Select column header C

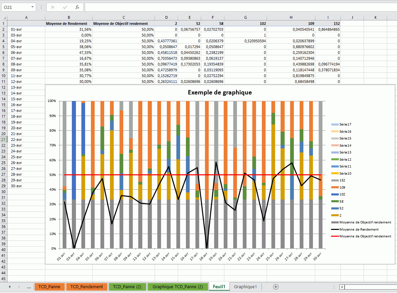point(124,17)
